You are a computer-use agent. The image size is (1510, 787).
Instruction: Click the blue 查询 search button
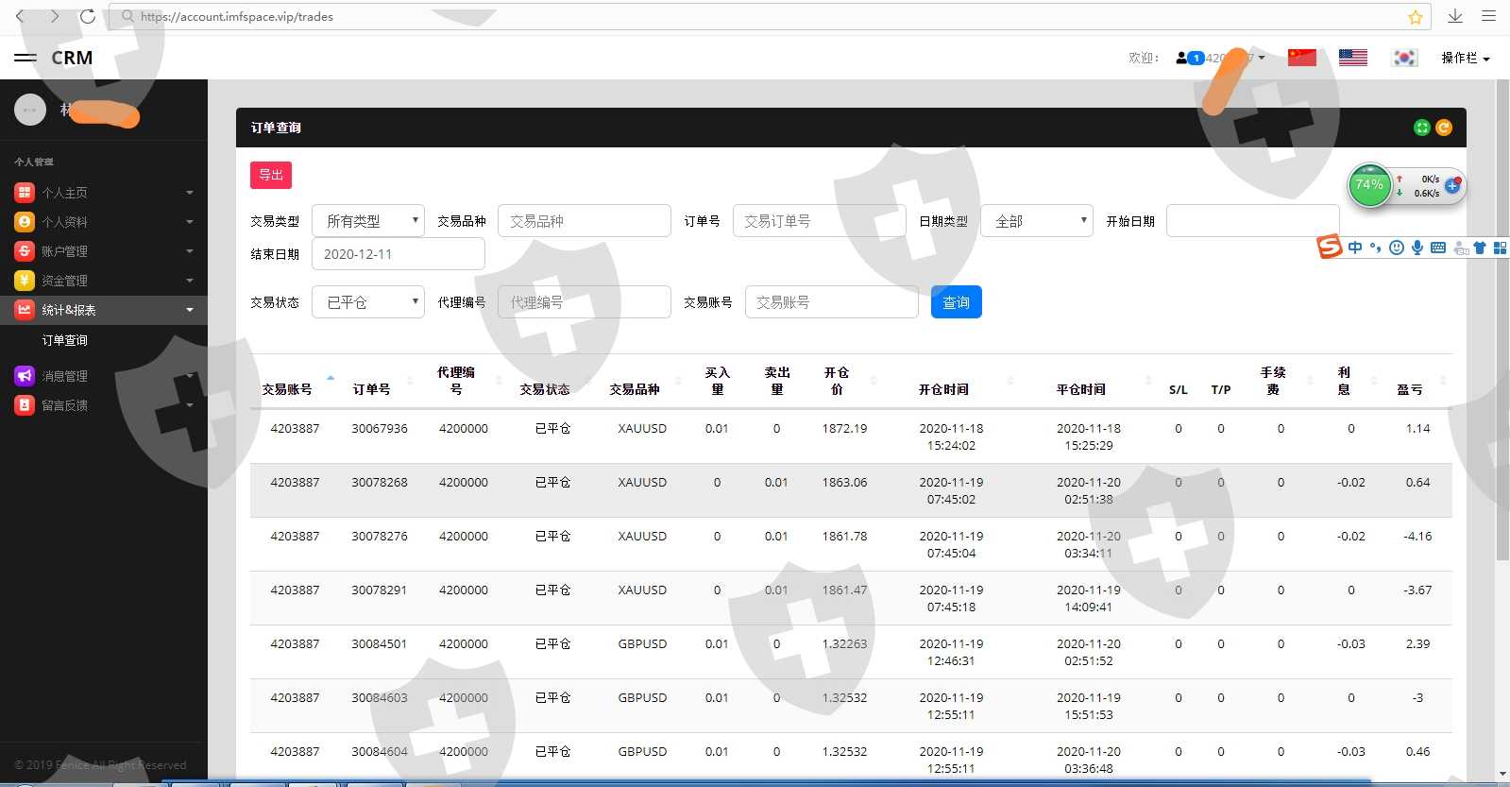956,302
